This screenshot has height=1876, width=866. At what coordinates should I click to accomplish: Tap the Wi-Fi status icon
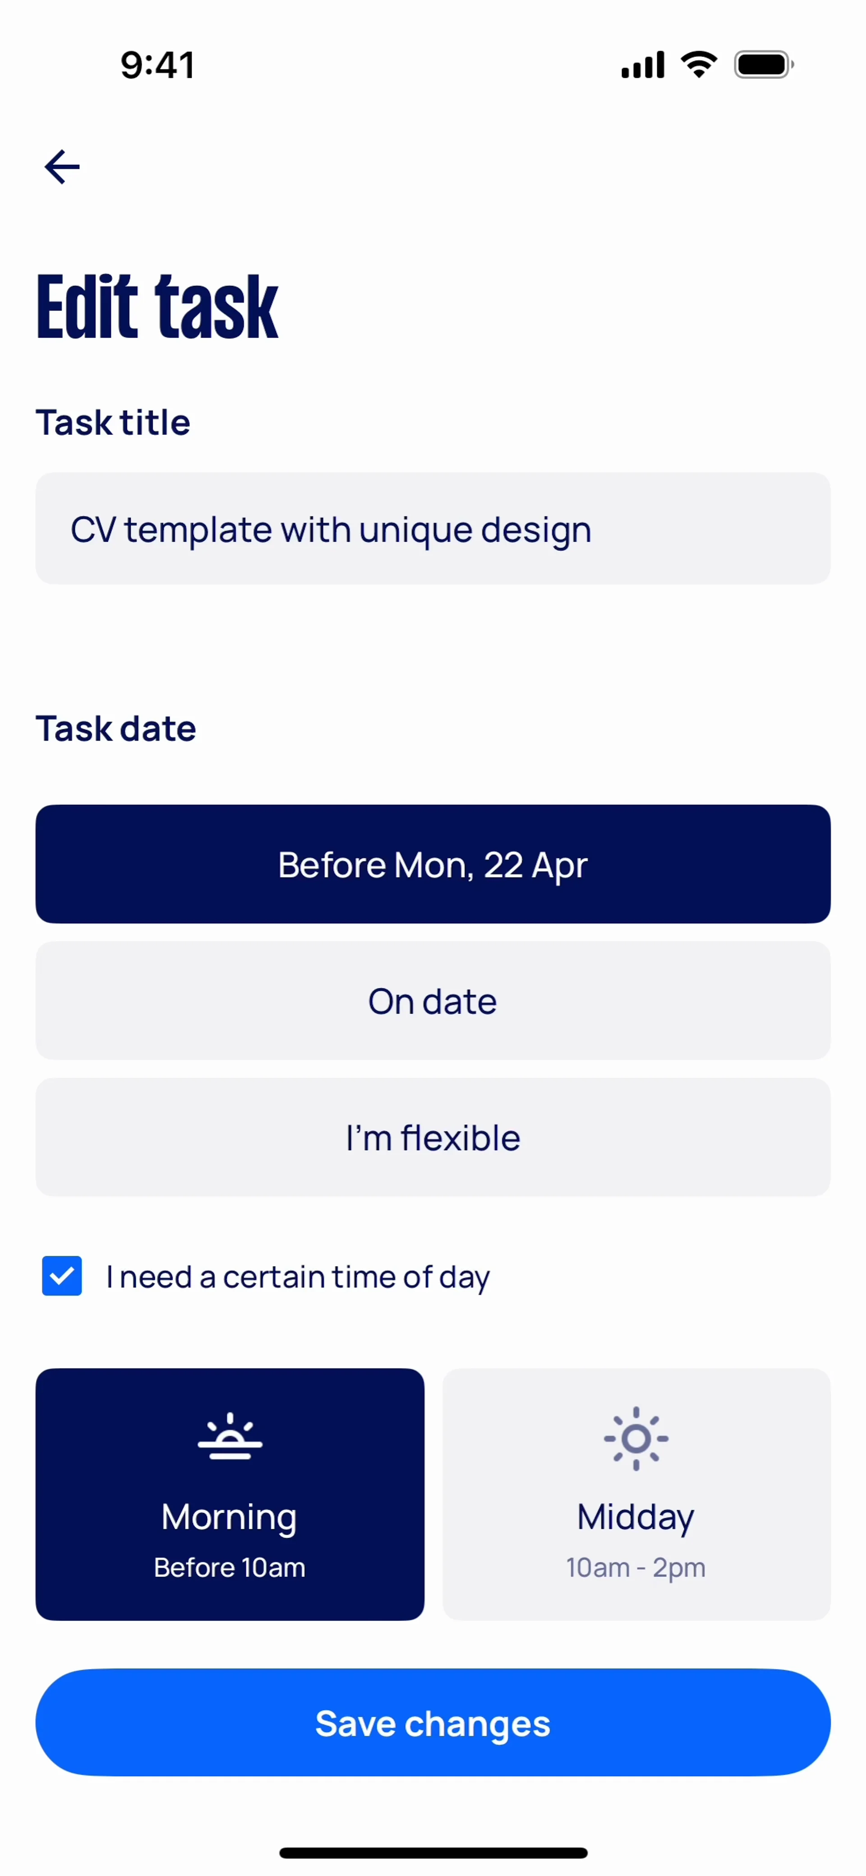pyautogui.click(x=699, y=65)
